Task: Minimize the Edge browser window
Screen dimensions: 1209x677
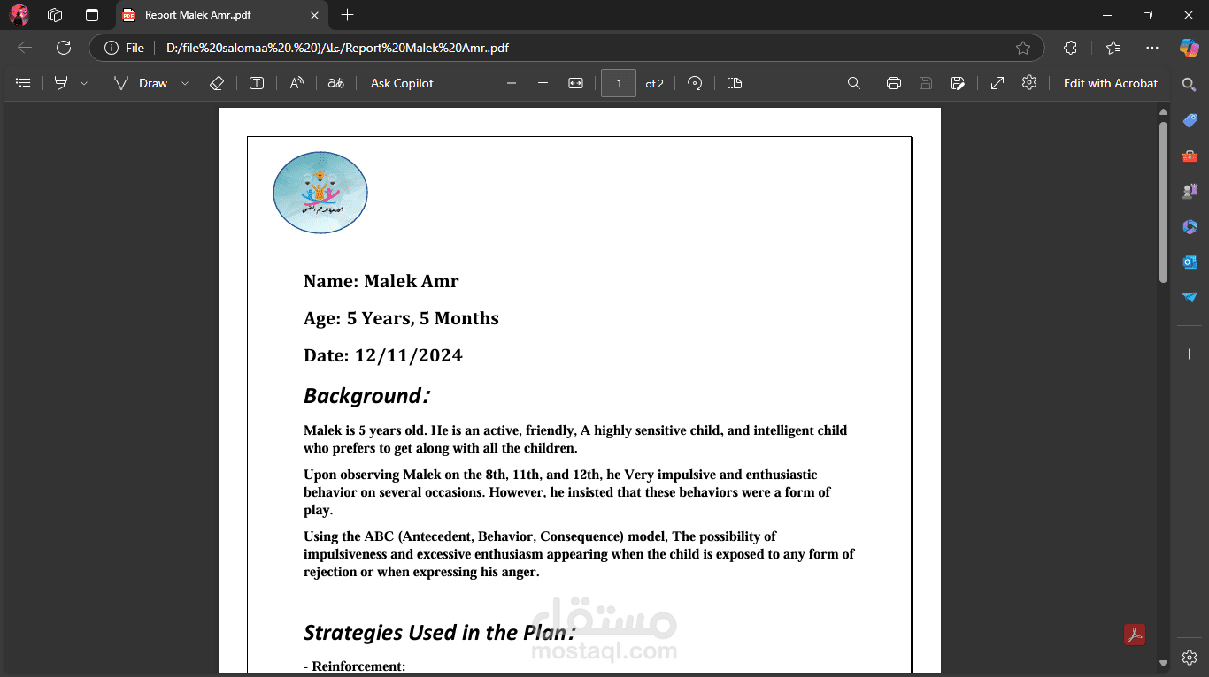Action: tap(1107, 15)
